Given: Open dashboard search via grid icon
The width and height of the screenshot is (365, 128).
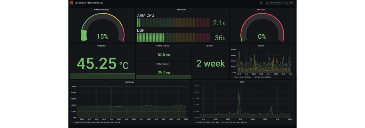Looking at the screenshot, I should (76, 3).
